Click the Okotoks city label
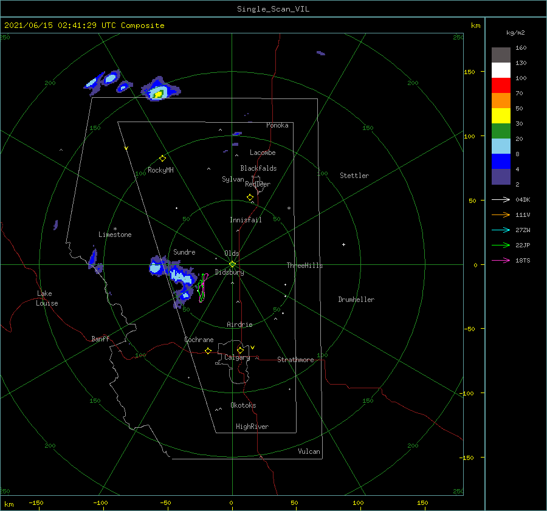This screenshot has width=547, height=511. [x=243, y=405]
